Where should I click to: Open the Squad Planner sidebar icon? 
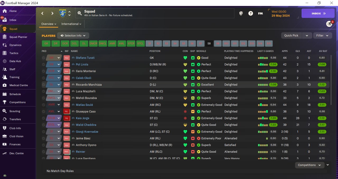click(x=4, y=37)
